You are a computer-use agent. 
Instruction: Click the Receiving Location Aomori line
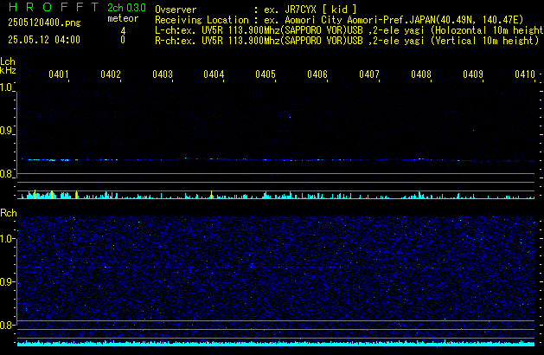tap(339, 20)
